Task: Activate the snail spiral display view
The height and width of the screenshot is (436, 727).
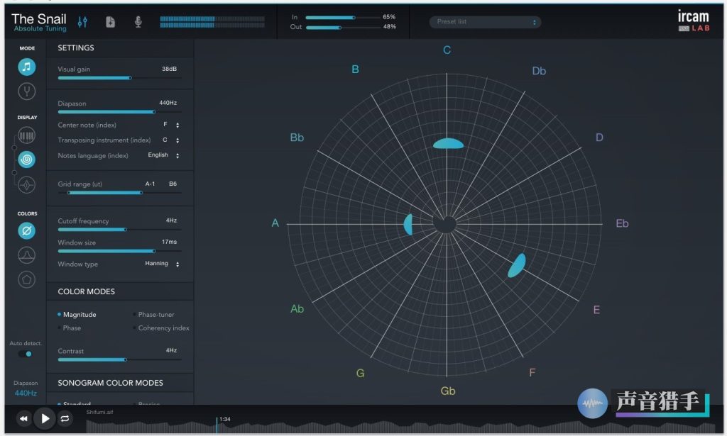Action: click(x=26, y=160)
